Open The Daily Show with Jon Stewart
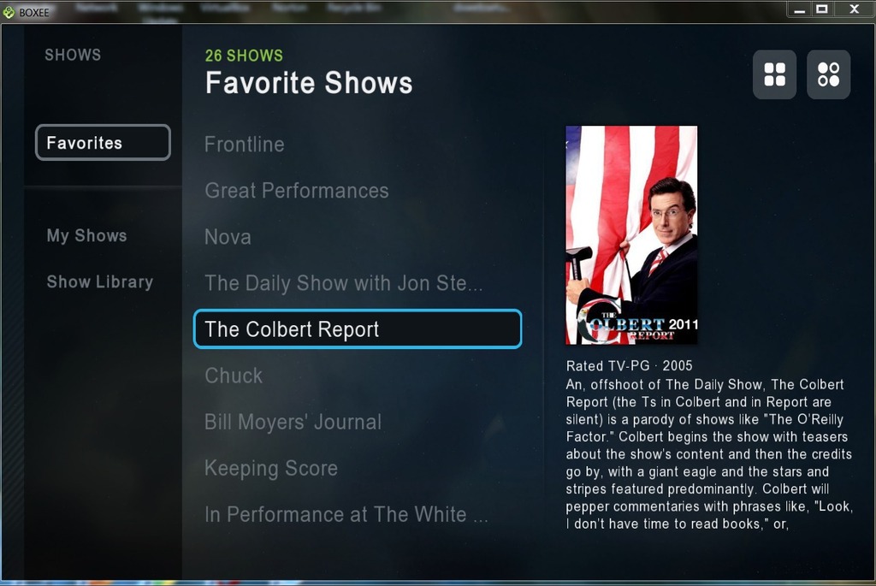Viewport: 876px width, 586px height. coord(344,283)
